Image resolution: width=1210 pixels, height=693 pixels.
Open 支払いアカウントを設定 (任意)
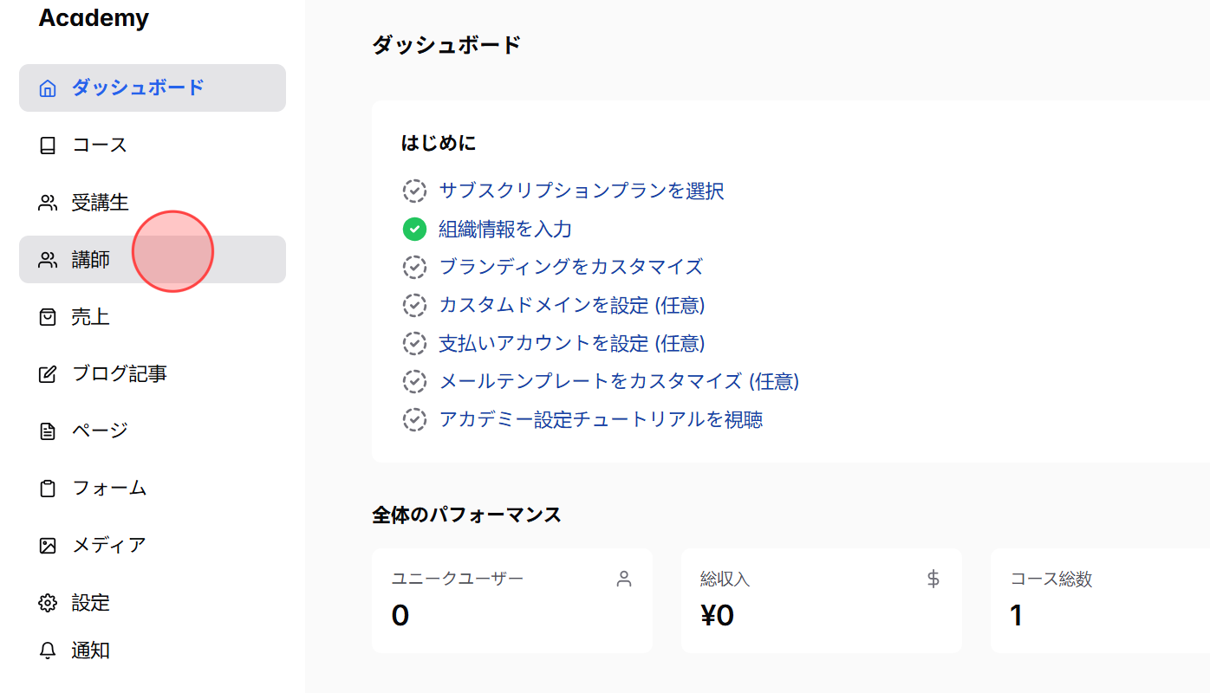coord(572,343)
